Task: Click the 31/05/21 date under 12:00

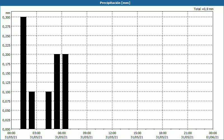Action: pos(112,137)
